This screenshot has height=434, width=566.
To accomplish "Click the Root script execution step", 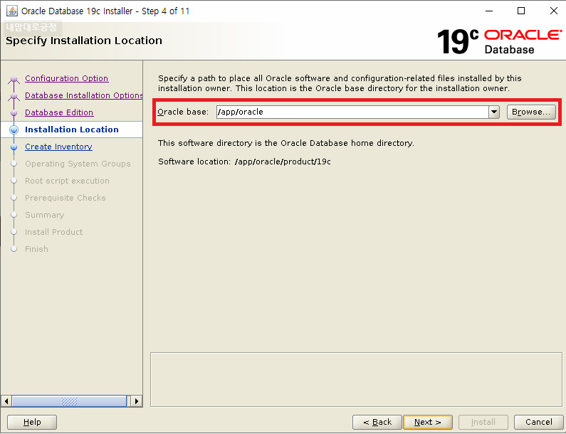I will click(67, 181).
